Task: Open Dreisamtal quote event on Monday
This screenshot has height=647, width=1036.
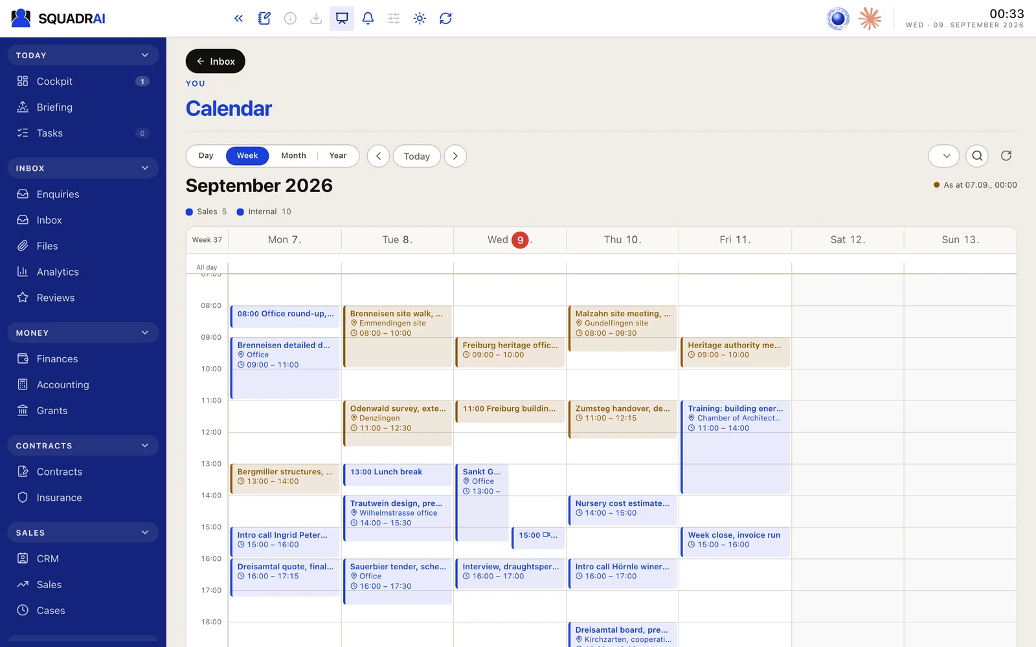Action: 285,578
